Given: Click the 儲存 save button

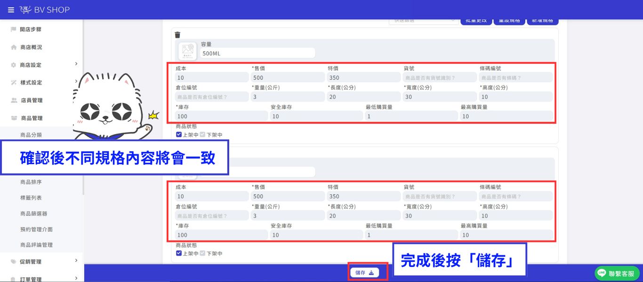Looking at the screenshot, I should click(364, 273).
